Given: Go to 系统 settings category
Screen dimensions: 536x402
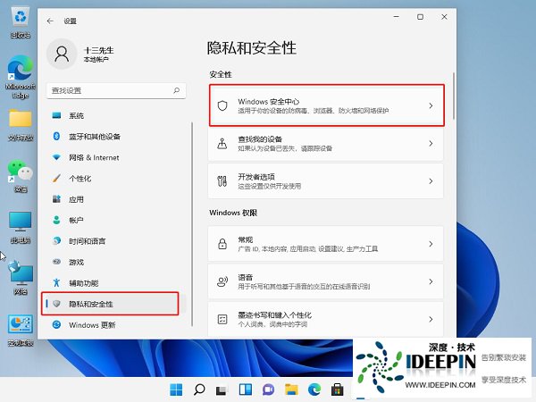Looking at the screenshot, I should pos(116,115).
